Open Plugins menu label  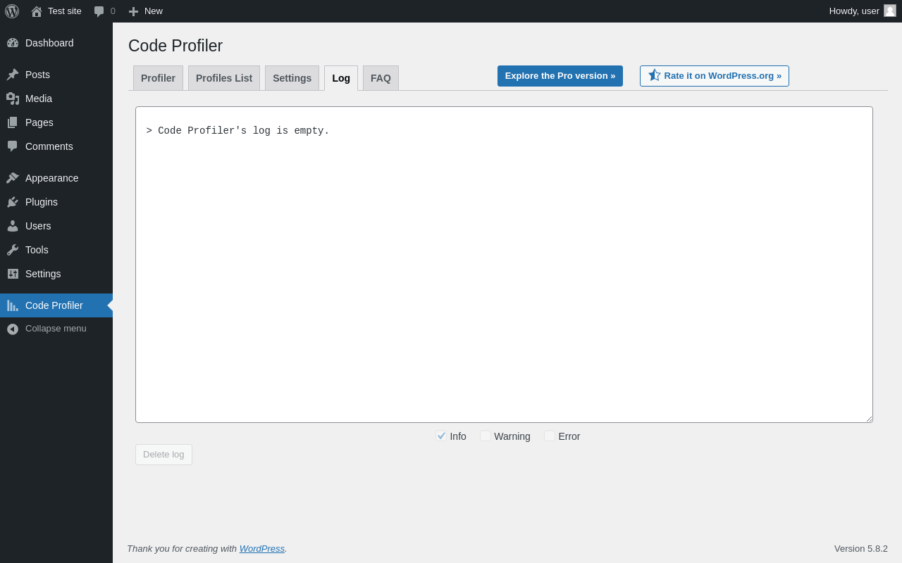(x=42, y=202)
